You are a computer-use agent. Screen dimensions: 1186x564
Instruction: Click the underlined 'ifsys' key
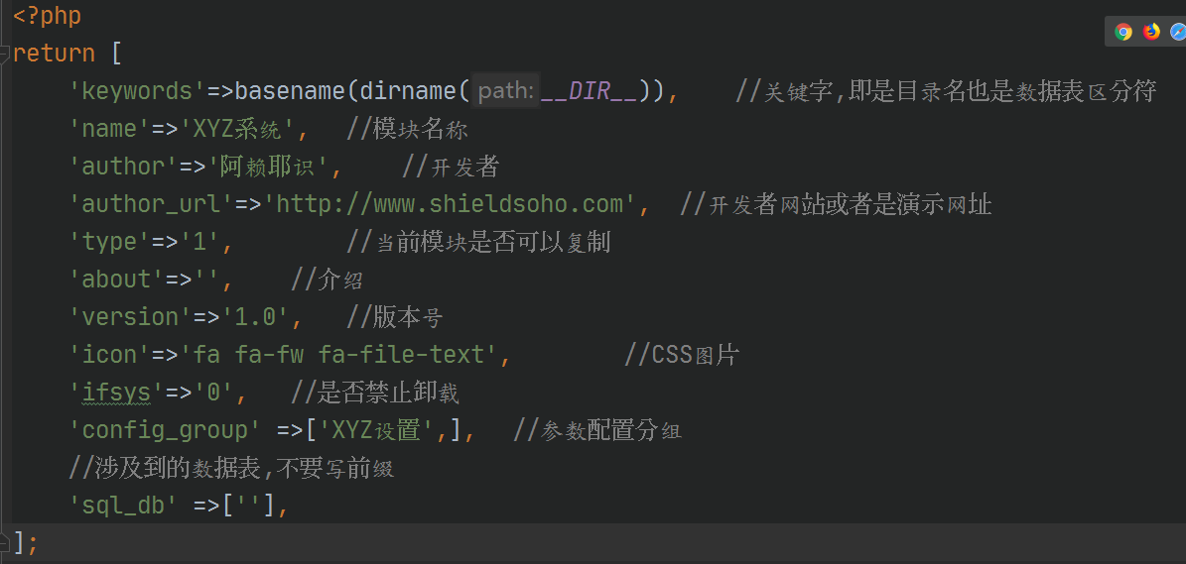tap(117, 393)
